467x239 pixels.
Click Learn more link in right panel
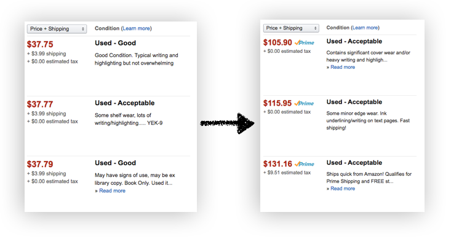click(365, 28)
